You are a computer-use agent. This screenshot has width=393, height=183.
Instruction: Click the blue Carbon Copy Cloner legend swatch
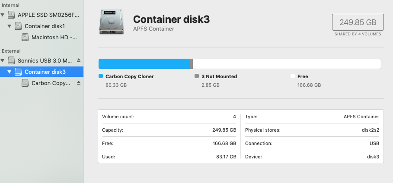[x=101, y=76]
